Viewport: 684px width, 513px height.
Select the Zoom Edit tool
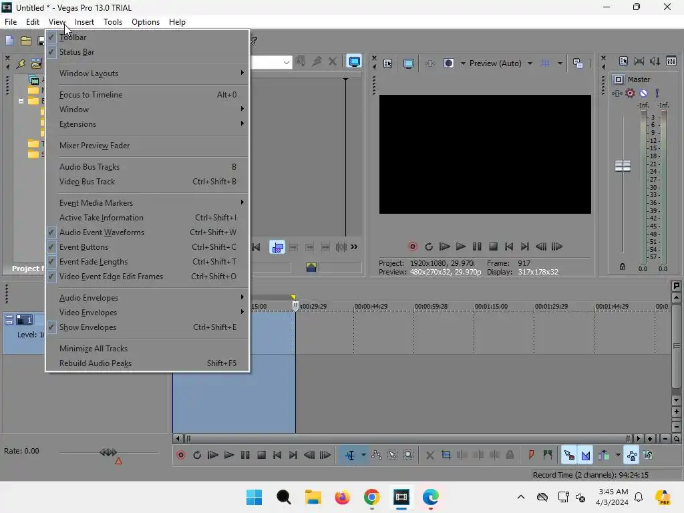[408, 455]
